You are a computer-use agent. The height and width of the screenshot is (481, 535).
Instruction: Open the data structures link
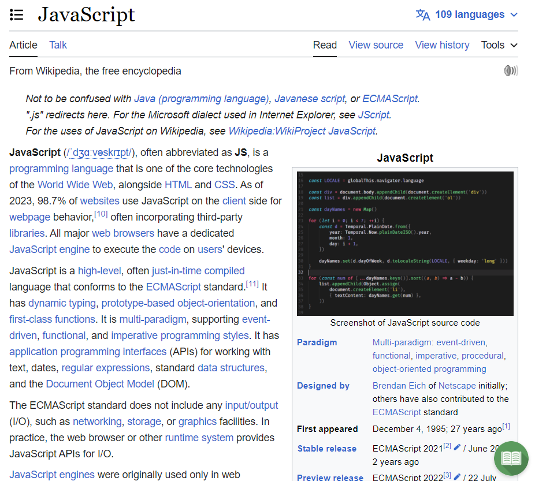(x=231, y=368)
